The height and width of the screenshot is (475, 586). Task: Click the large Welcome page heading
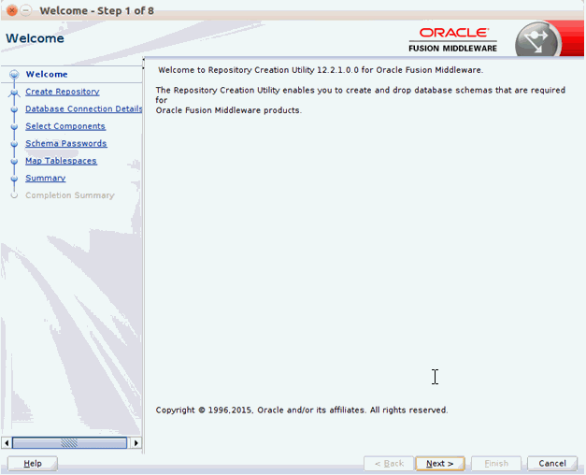(x=35, y=38)
